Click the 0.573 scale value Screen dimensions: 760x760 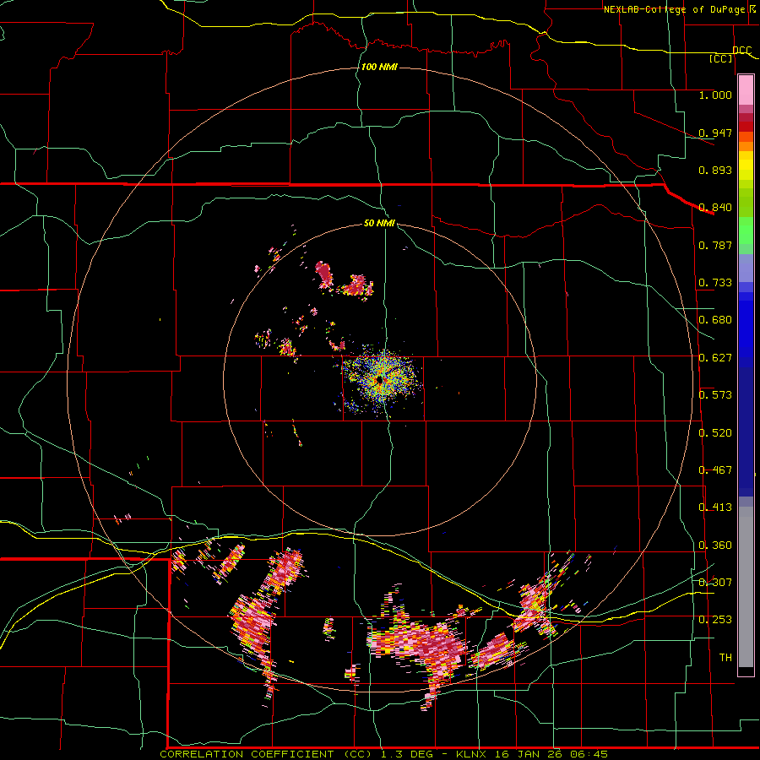point(715,395)
